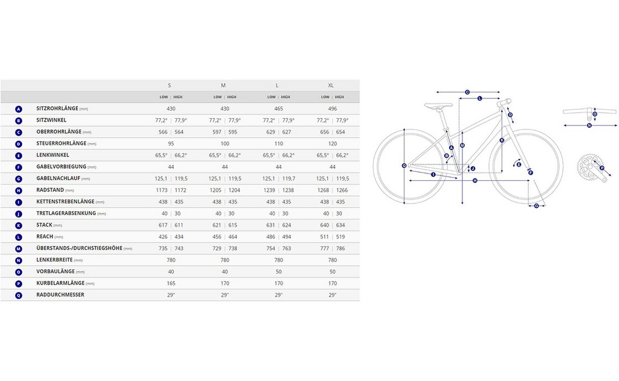
Task: Click the I marker along the chainstay
Action: pyautogui.click(x=433, y=175)
